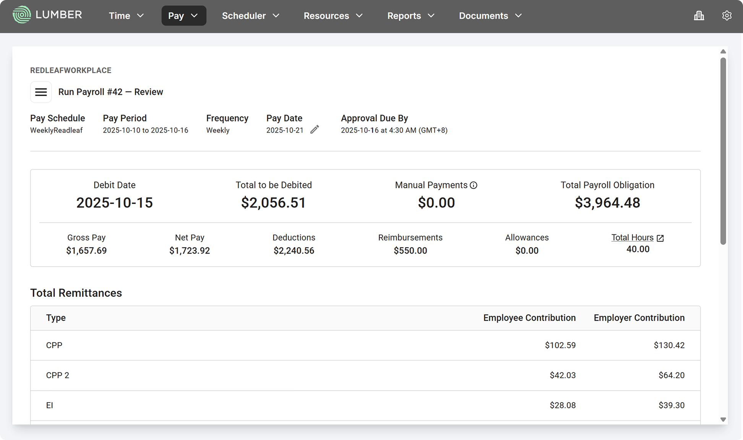The image size is (743, 440).
Task: Click the Lumber logo icon
Action: pyautogui.click(x=21, y=15)
